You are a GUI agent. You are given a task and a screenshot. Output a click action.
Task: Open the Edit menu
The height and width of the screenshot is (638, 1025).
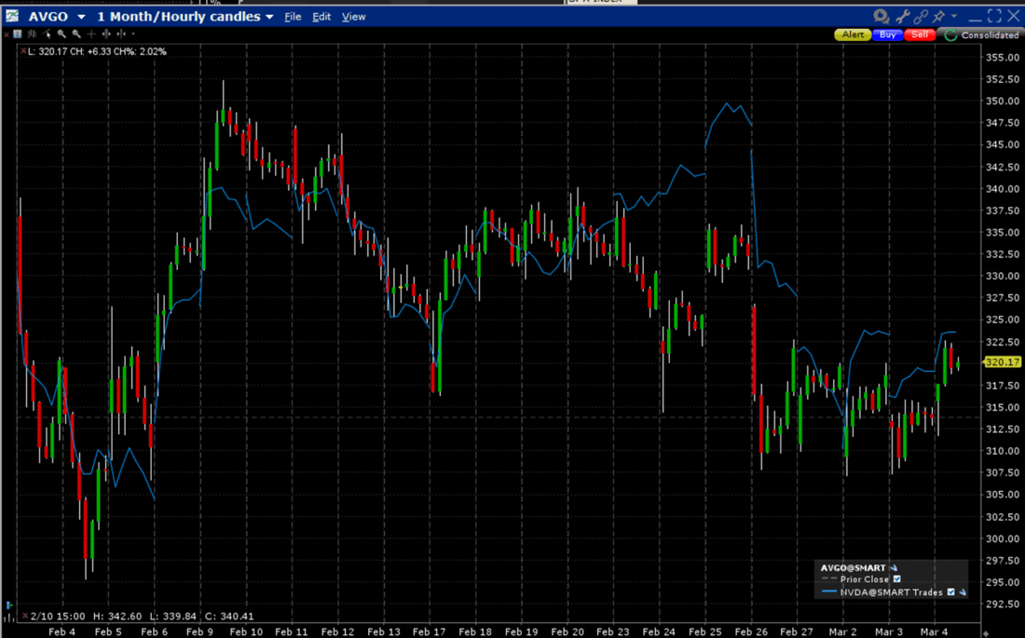click(321, 16)
